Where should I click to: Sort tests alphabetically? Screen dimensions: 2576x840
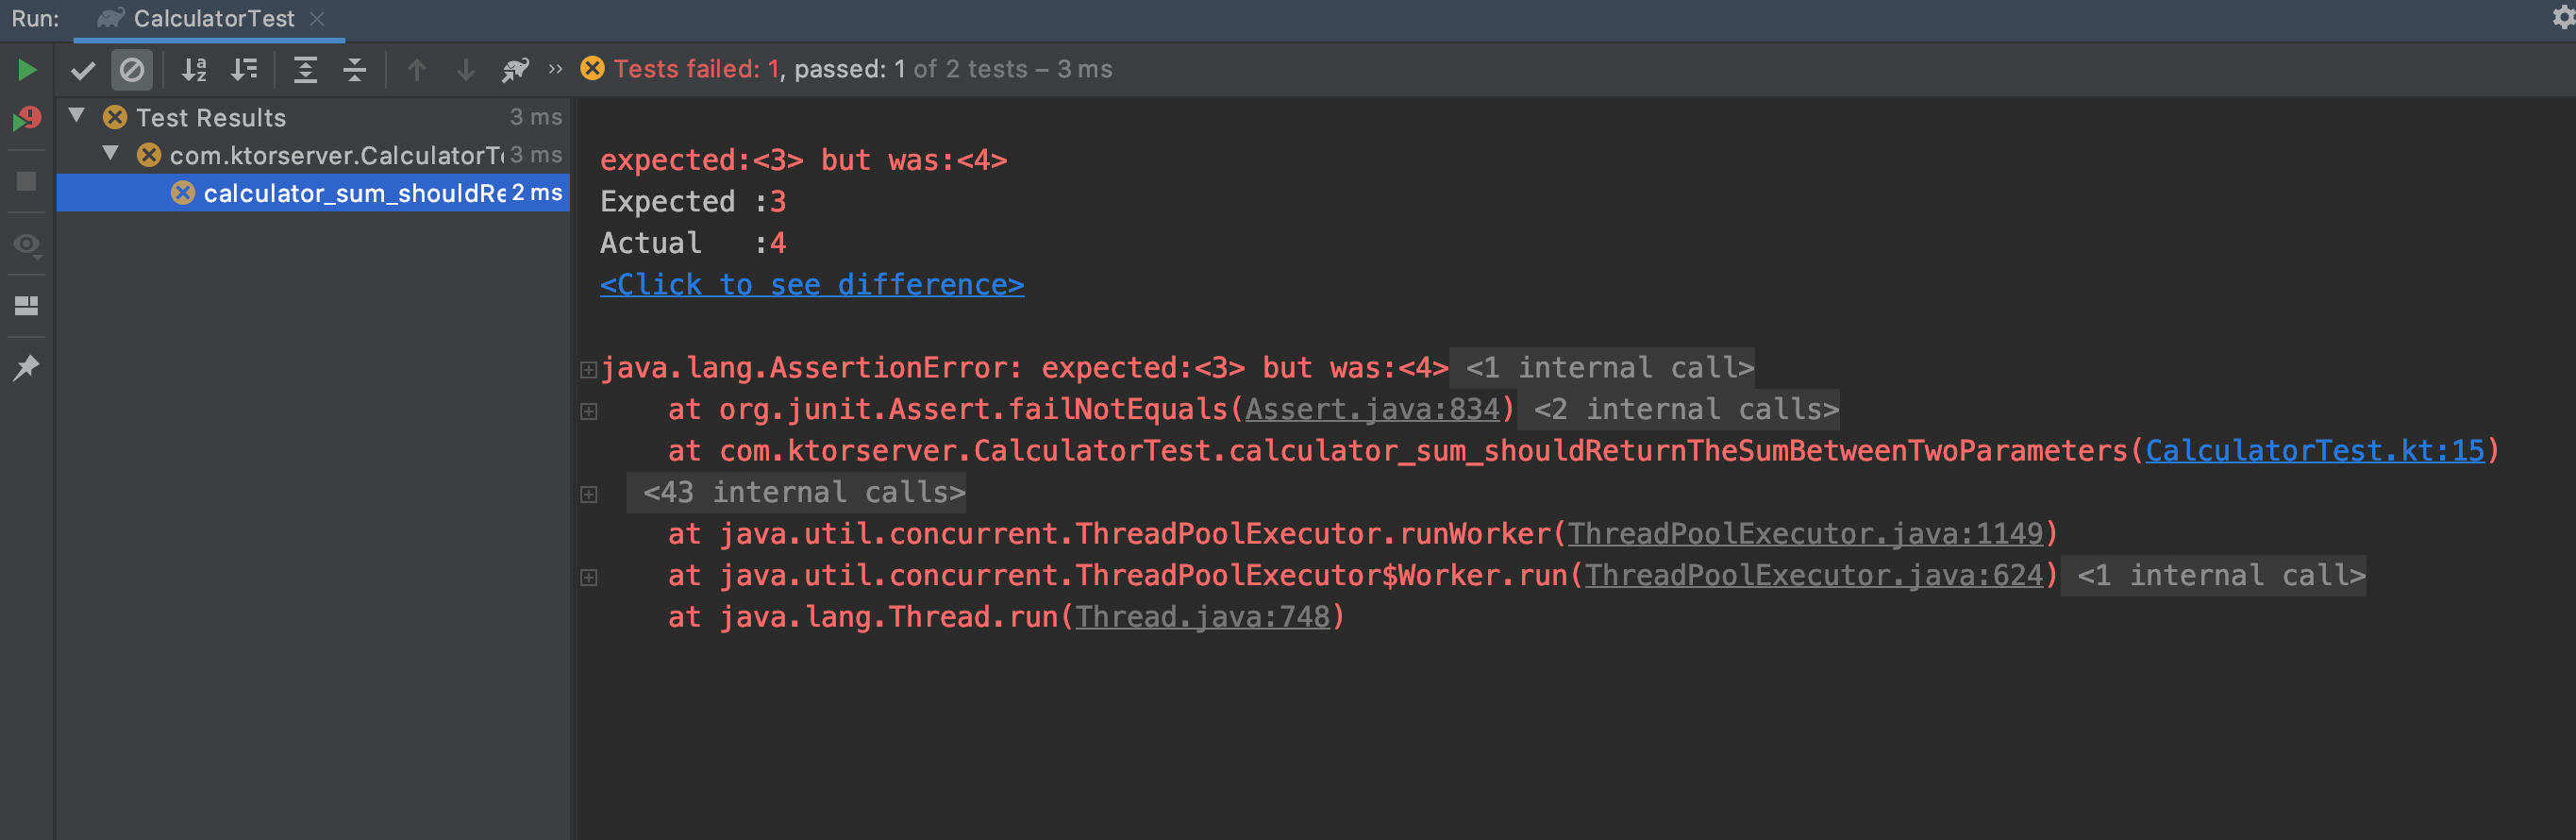(x=194, y=70)
